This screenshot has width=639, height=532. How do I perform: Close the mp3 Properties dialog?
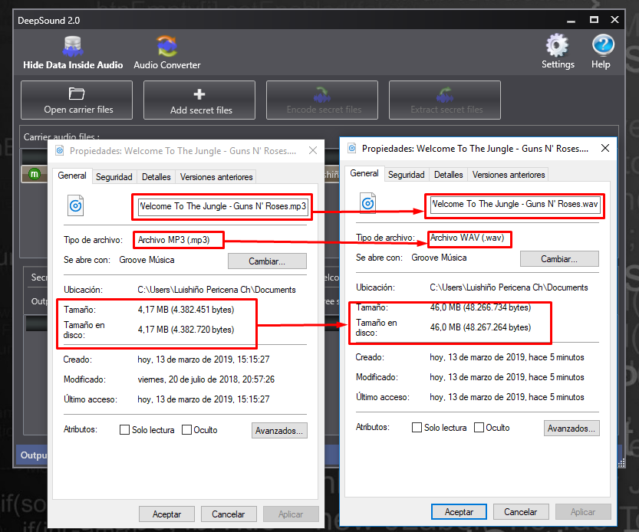coord(313,151)
